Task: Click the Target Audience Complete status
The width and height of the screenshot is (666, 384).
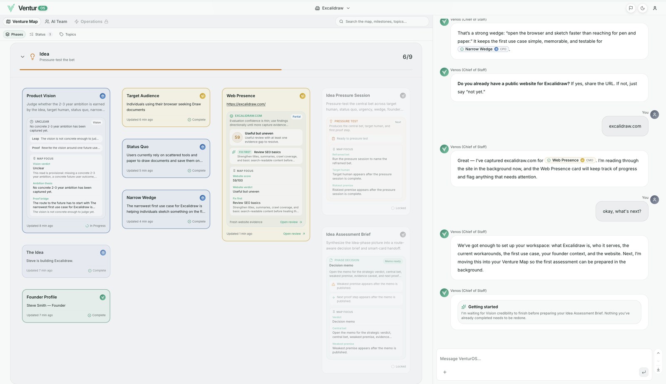Action: point(196,120)
